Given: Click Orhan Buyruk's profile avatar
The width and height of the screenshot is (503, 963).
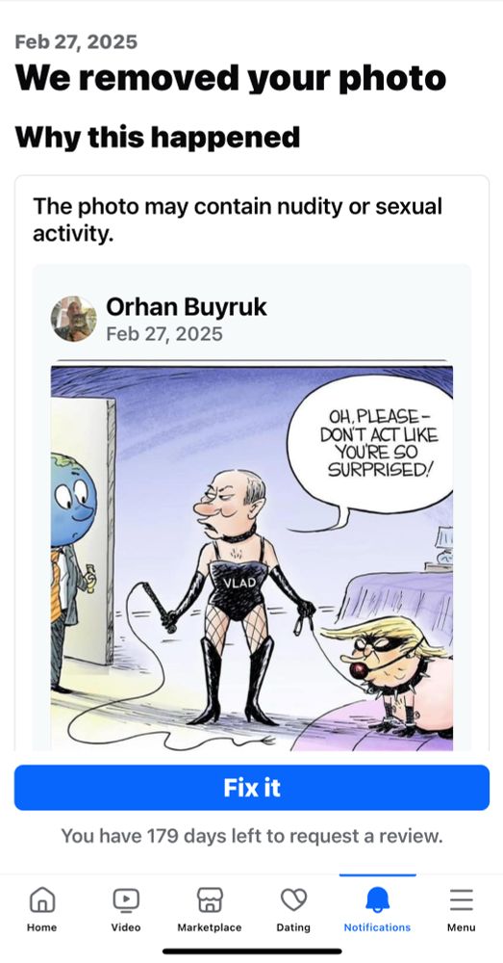Looking at the screenshot, I should [74, 319].
